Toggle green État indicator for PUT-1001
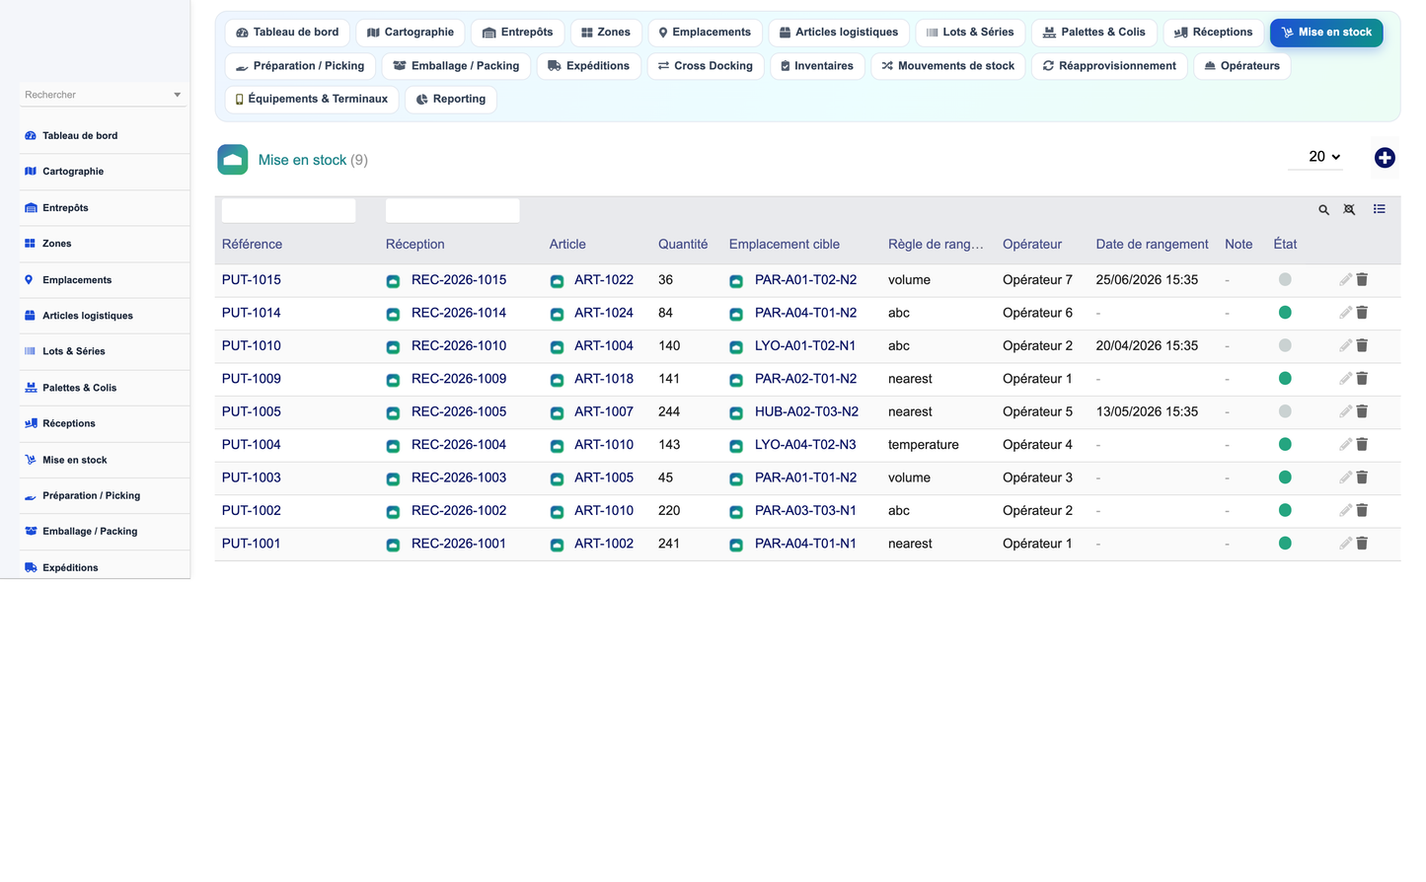Viewport: 1426px width, 882px height. coord(1285,544)
